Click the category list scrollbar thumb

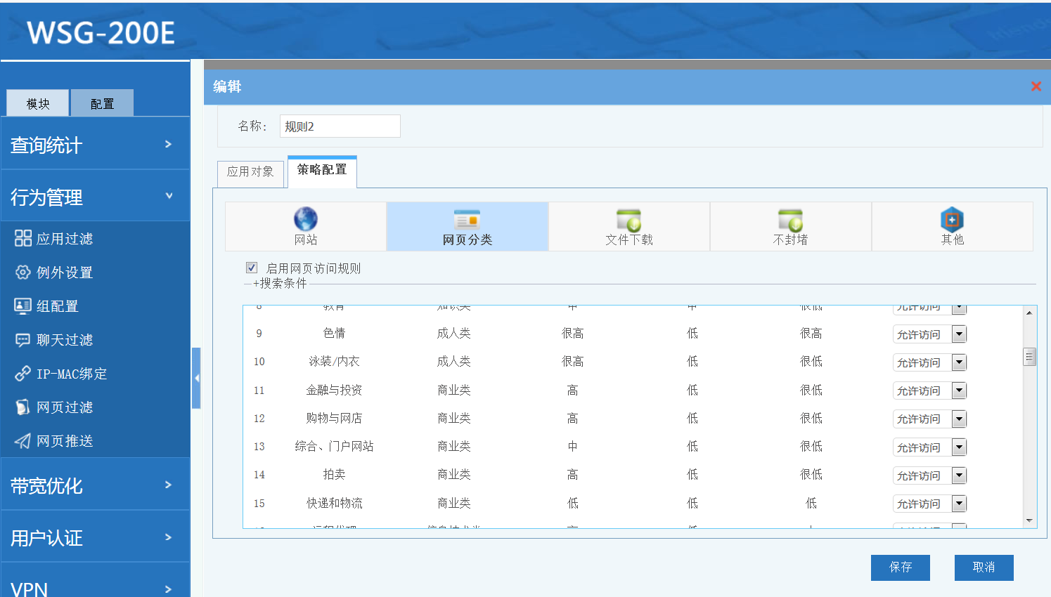pyautogui.click(x=1029, y=357)
